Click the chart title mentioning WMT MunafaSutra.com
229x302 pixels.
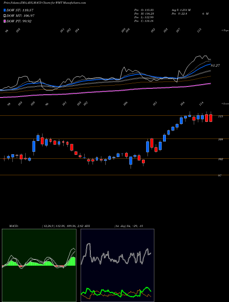click(x=45, y=3)
